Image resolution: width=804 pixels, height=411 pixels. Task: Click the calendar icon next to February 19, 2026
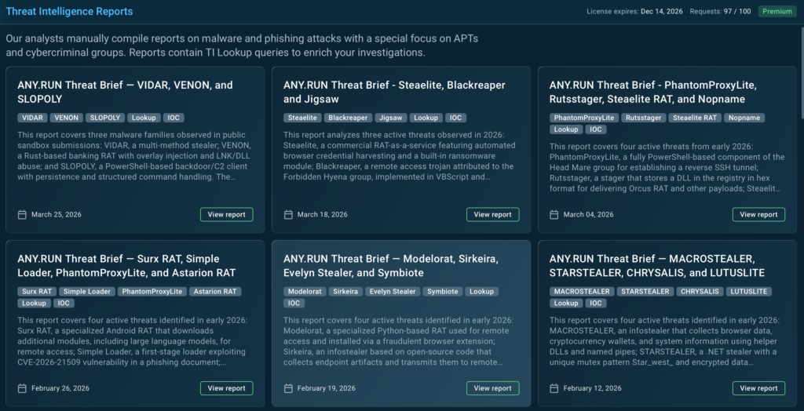pyautogui.click(x=288, y=388)
